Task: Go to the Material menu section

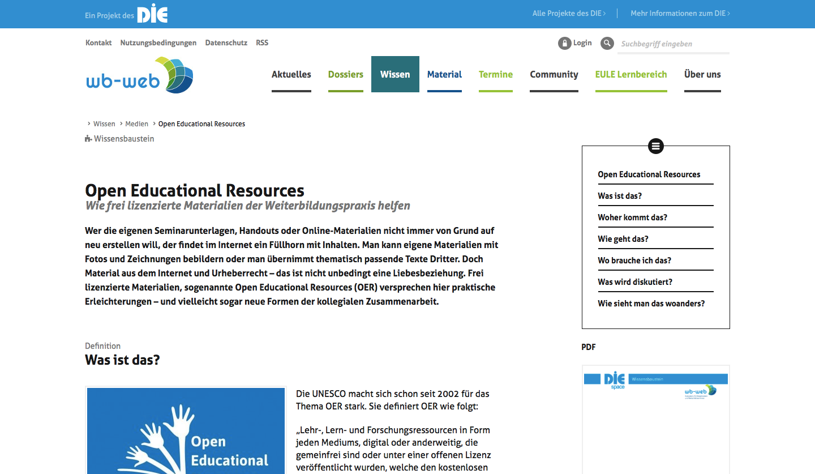Action: coord(444,74)
